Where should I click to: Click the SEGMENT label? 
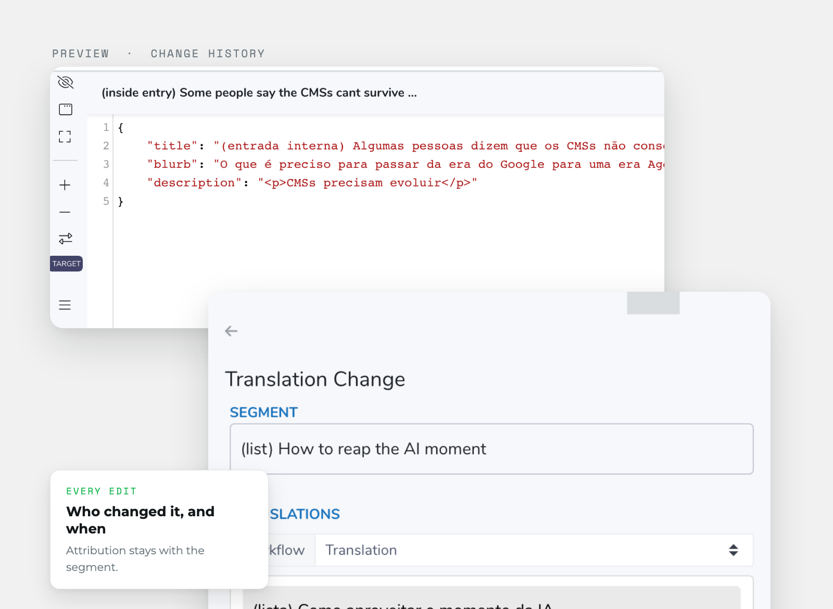(x=264, y=413)
